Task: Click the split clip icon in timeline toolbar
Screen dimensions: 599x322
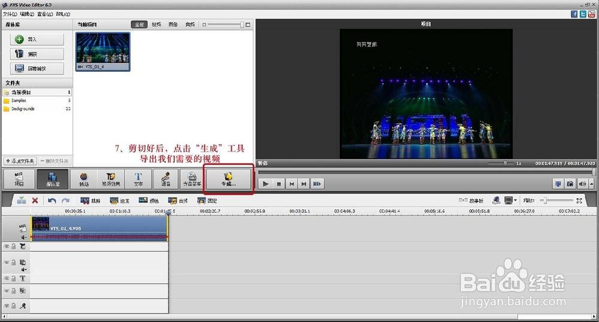Action: [x=22, y=201]
